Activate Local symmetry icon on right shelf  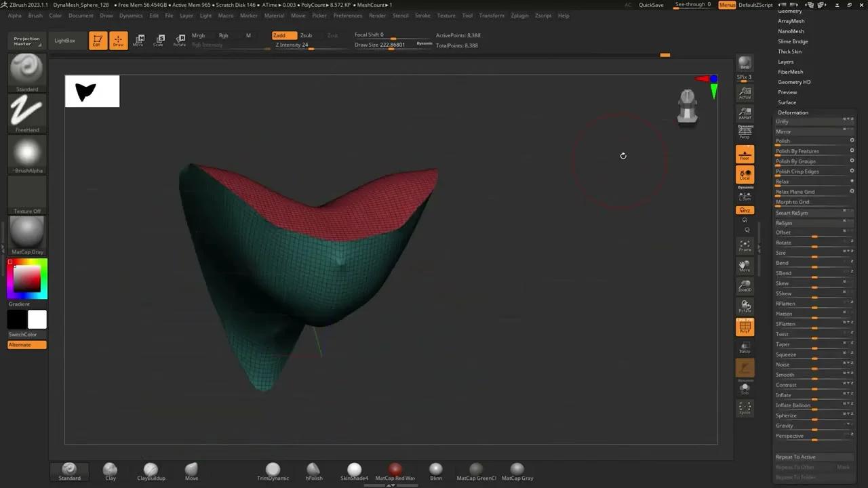click(745, 175)
